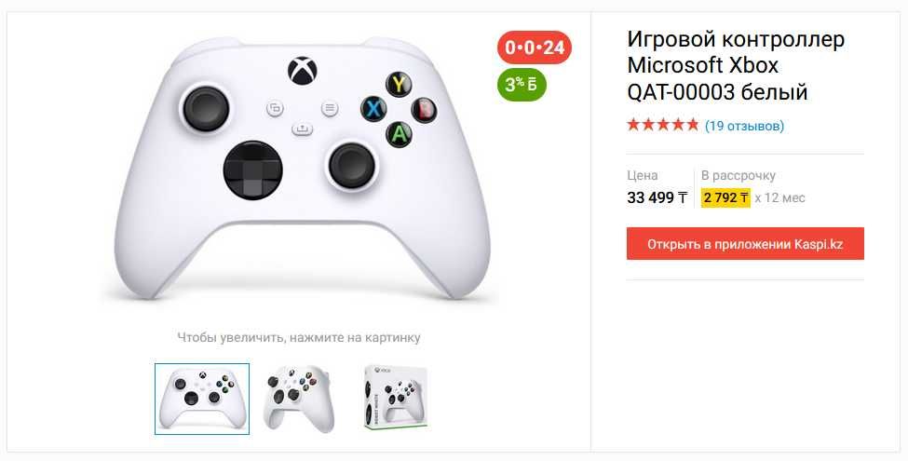Click the controller's right thumbstick

point(351,164)
